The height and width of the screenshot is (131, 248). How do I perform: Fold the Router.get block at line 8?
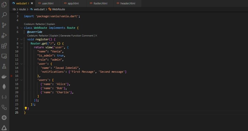click(x=21, y=43)
